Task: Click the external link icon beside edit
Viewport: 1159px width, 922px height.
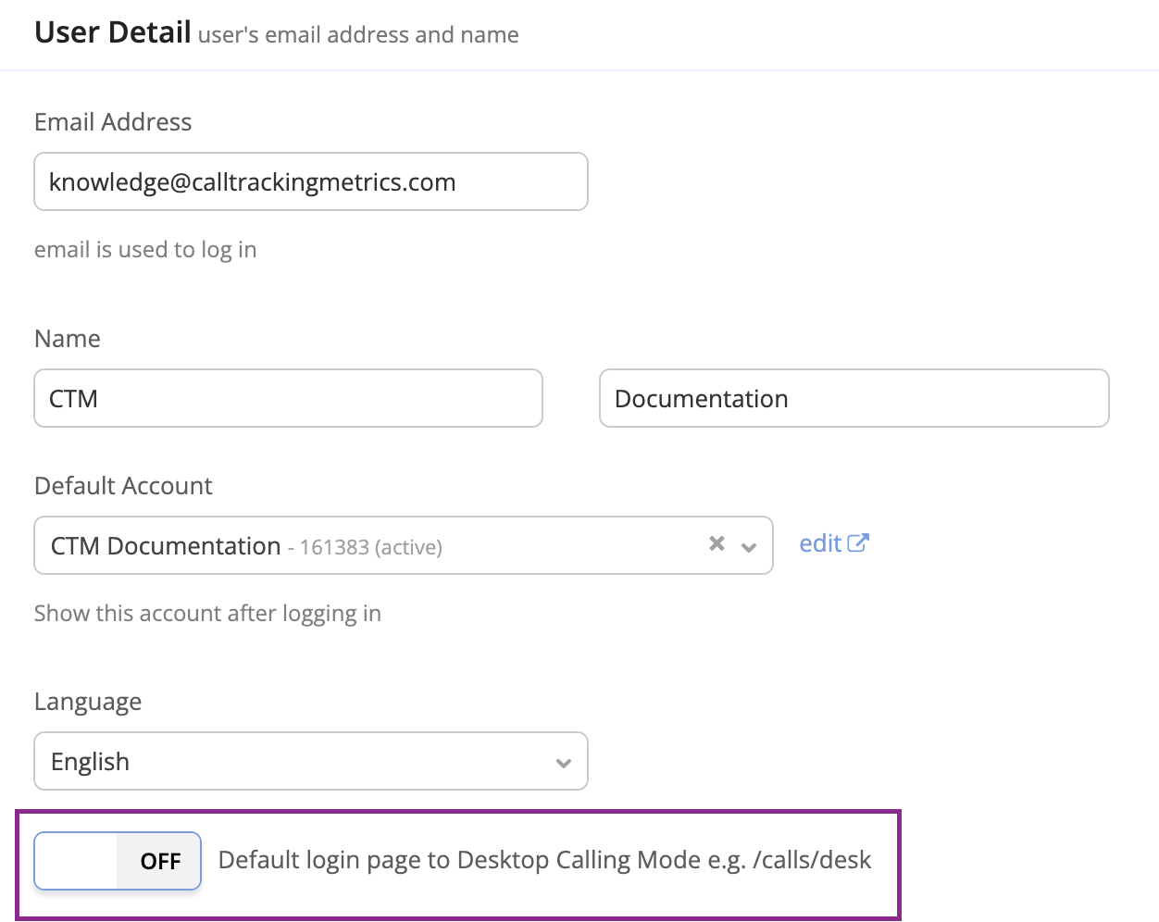Action: pos(858,543)
